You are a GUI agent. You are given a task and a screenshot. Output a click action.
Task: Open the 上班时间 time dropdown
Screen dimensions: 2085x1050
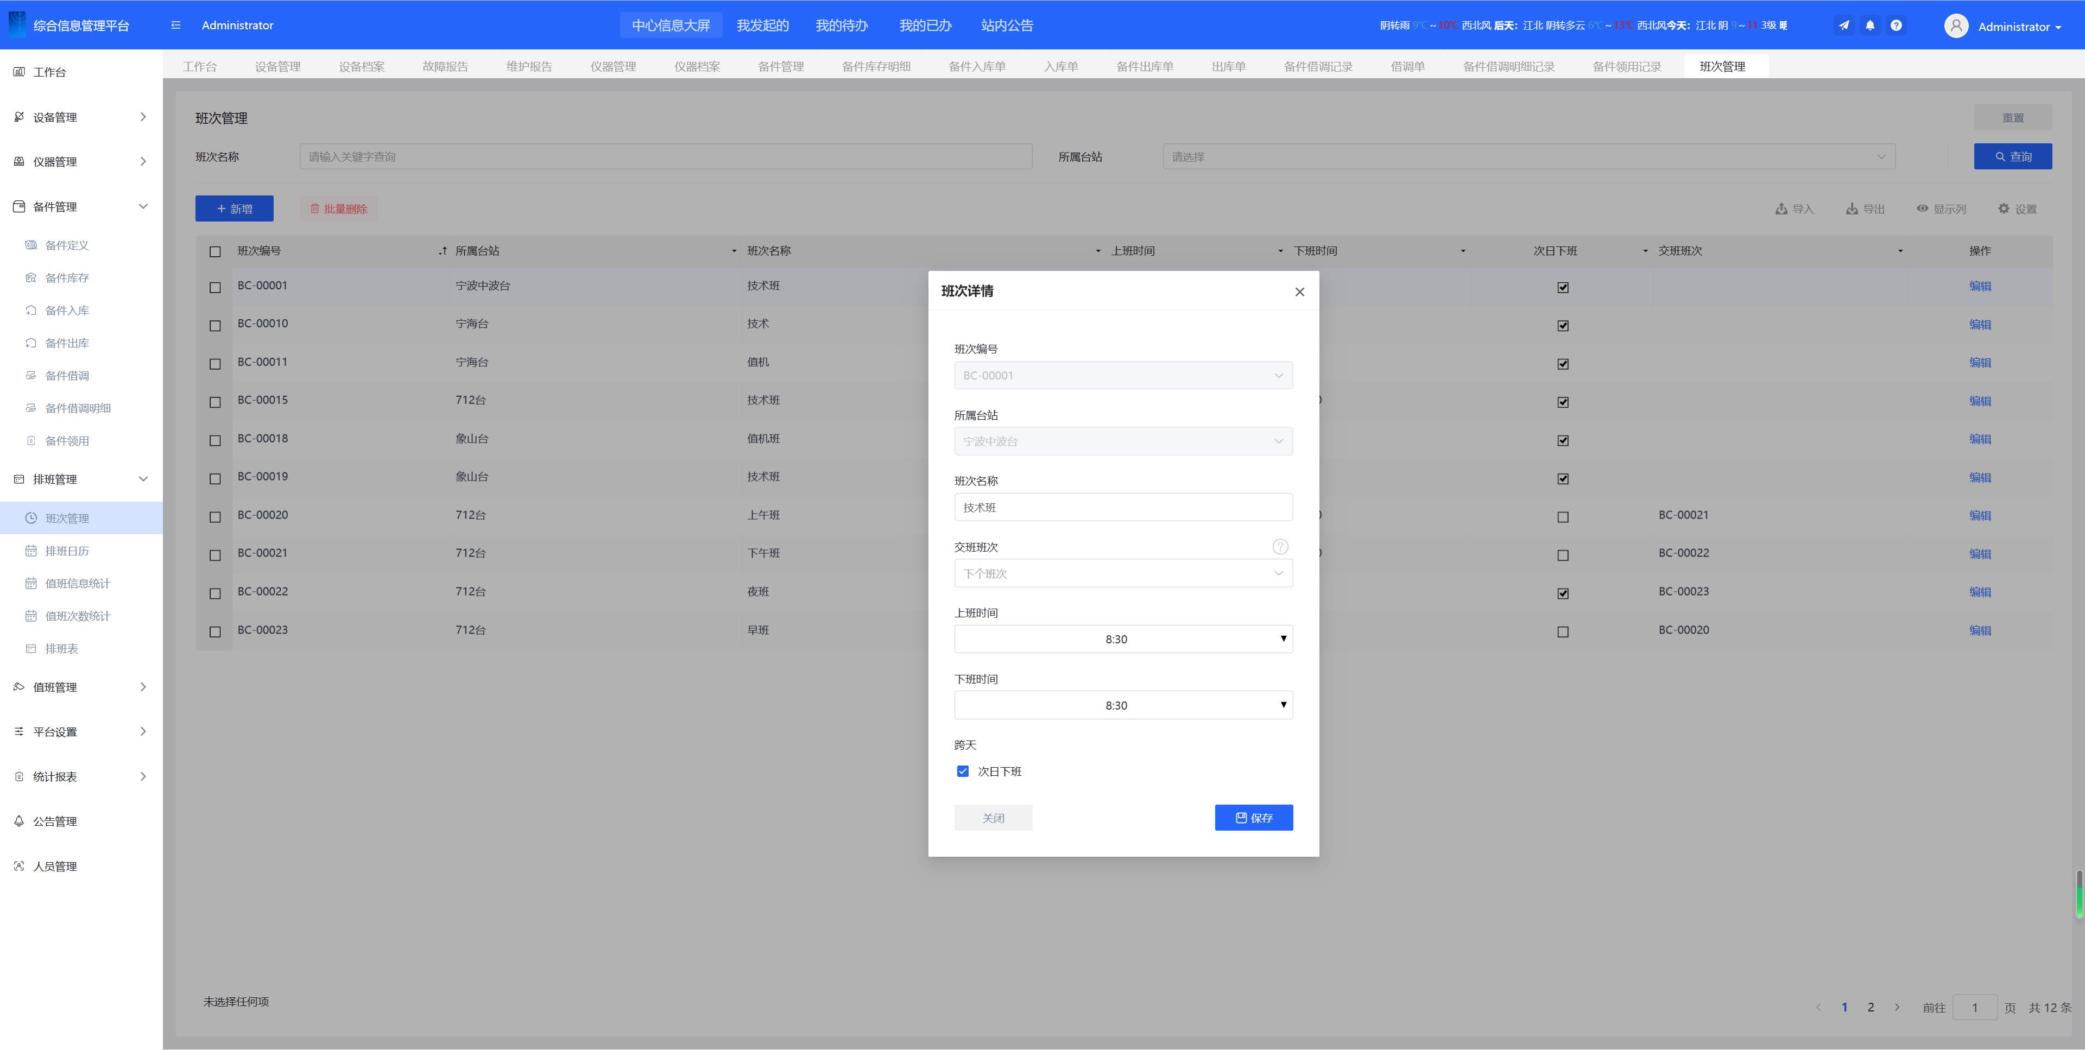[1123, 639]
